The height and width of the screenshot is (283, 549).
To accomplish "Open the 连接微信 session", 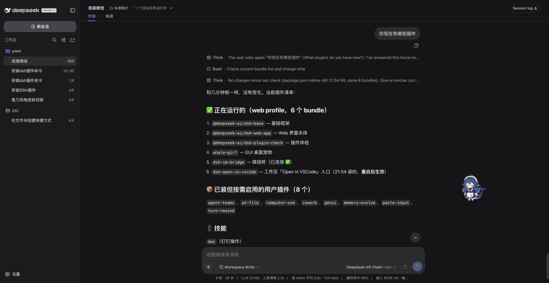I will tap(40, 61).
